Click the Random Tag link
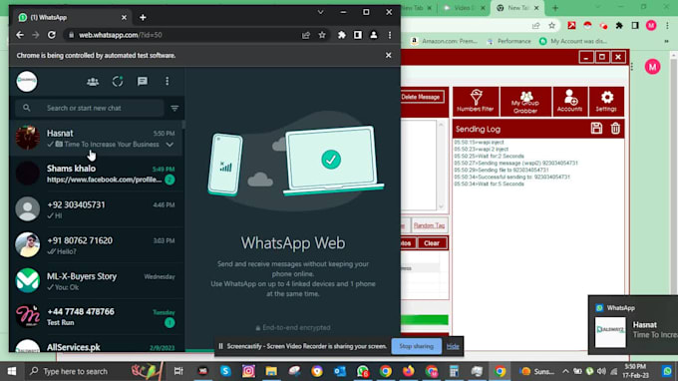The width and height of the screenshot is (678, 381). tap(429, 225)
